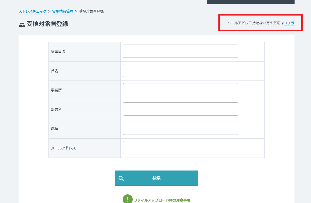The image size is (311, 203).
Task: Click the green exclamation mark icon
Action: tap(128, 199)
